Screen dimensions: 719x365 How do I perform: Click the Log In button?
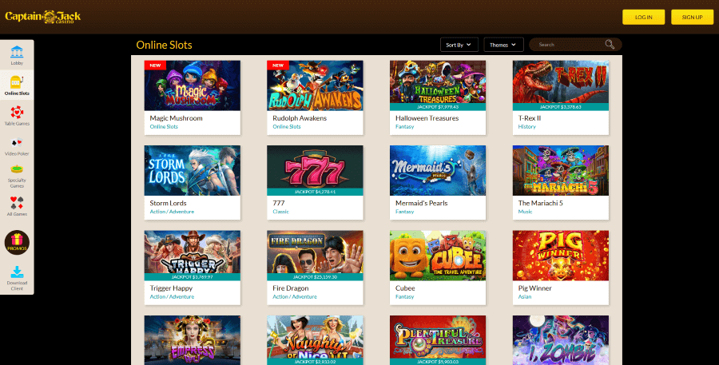pyautogui.click(x=643, y=17)
